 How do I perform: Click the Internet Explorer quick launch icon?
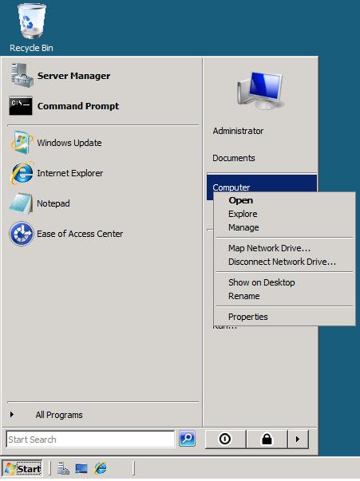point(101,468)
